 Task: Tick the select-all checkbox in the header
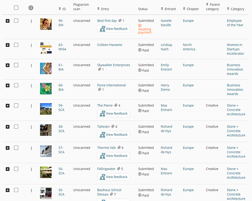tap(16, 8)
